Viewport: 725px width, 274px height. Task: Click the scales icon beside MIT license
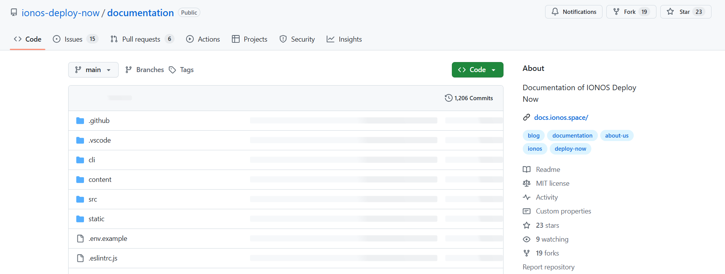(x=527, y=183)
